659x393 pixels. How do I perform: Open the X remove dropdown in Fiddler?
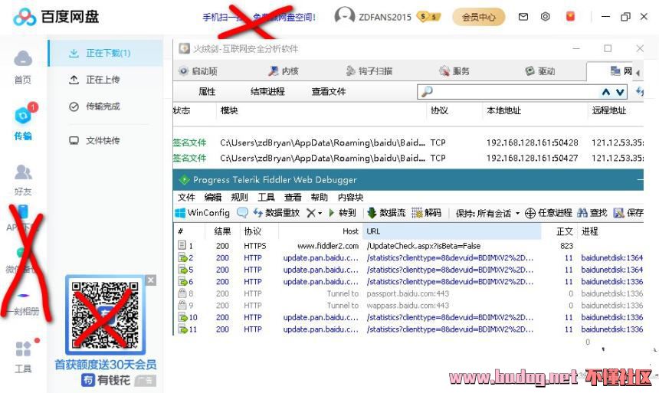tap(314, 213)
